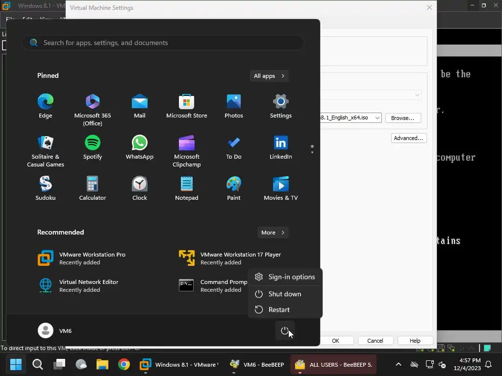
Task: Click Cancel in Virtual Machine Settings
Action: (x=375, y=341)
